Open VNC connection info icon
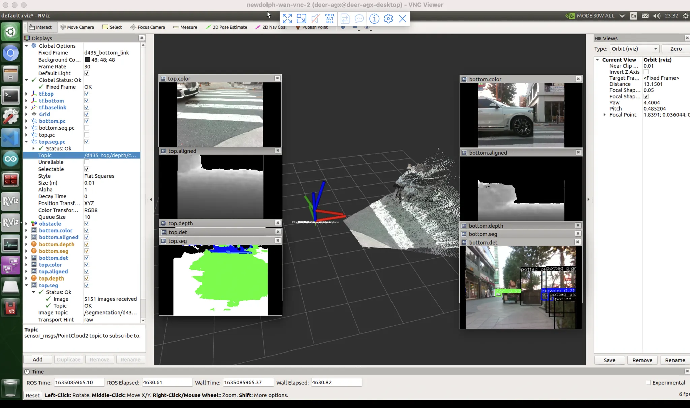This screenshot has width=690, height=408. coord(374,18)
